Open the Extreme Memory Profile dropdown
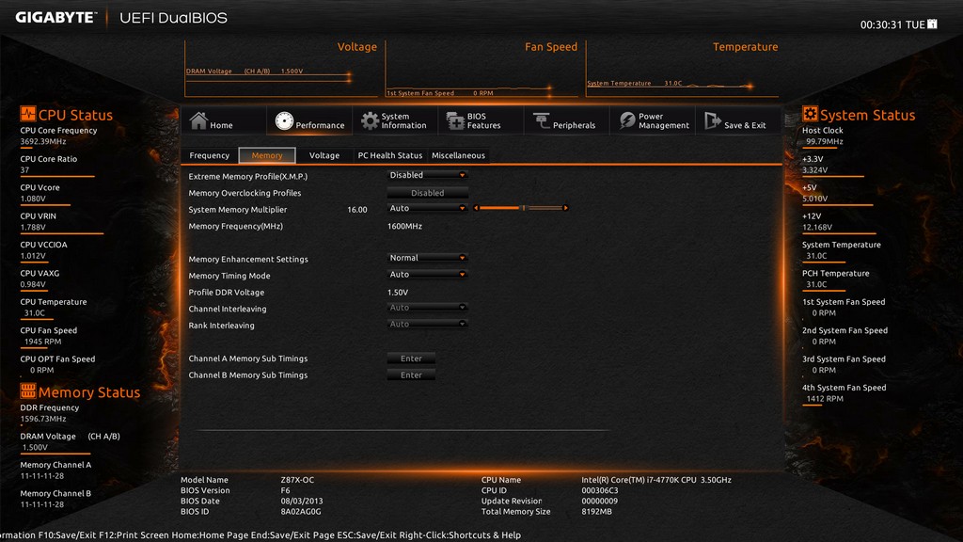The width and height of the screenshot is (963, 542). (428, 175)
